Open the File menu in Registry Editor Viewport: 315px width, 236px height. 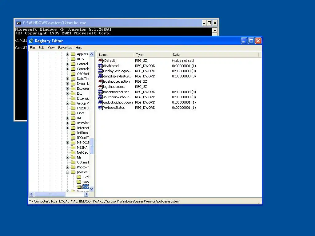tap(32, 48)
